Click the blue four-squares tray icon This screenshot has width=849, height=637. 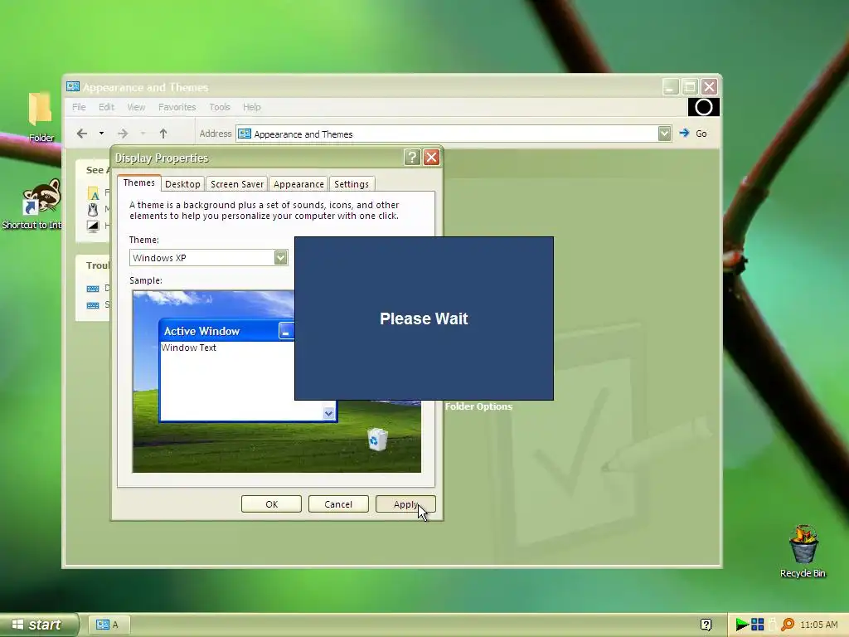coord(758,625)
